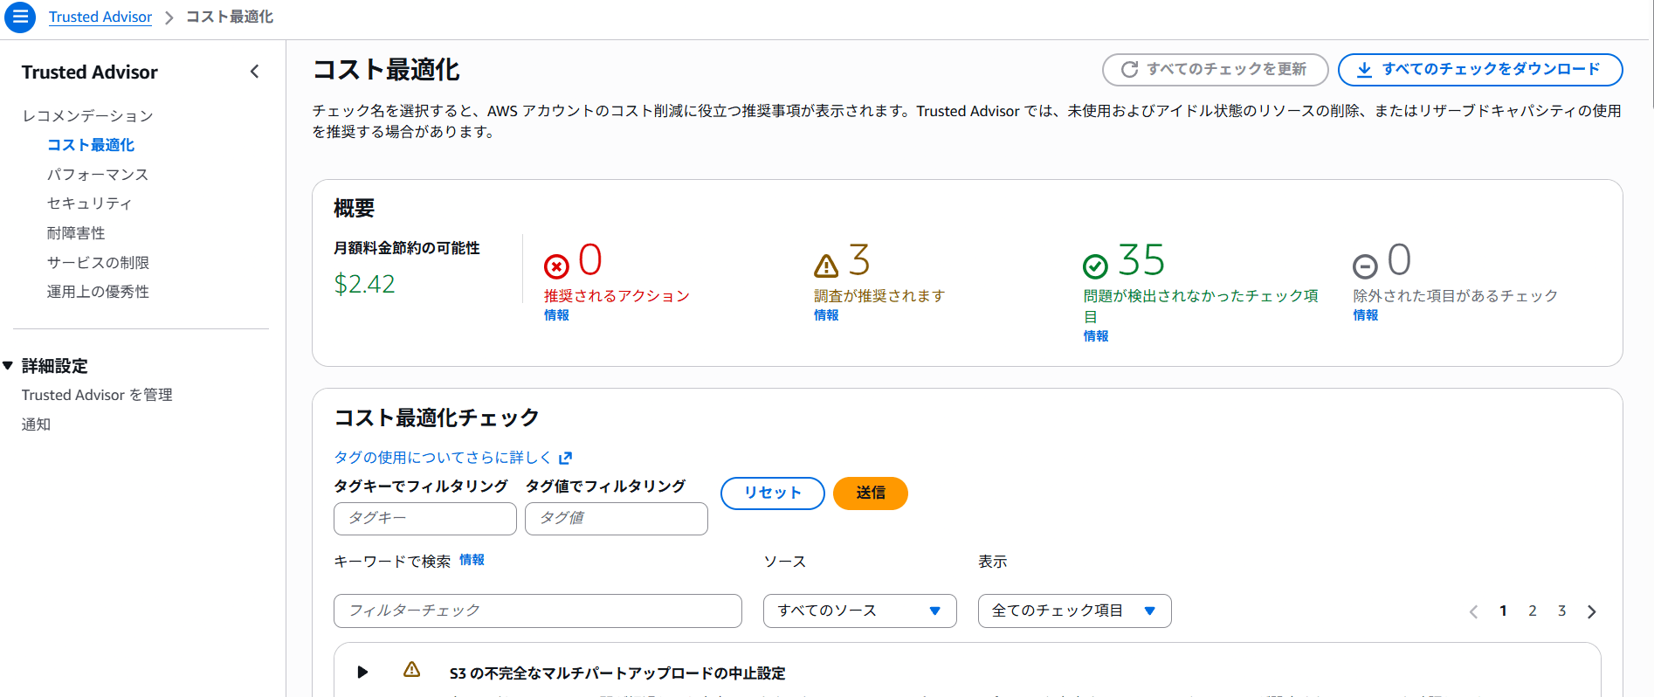
Task: Click 情報 link next to キーワードで検索
Action: coord(472,560)
